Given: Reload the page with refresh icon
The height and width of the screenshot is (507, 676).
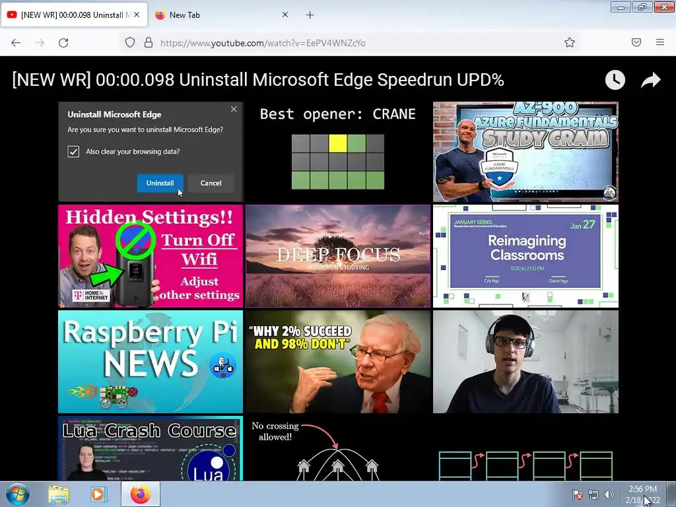Looking at the screenshot, I should point(63,43).
